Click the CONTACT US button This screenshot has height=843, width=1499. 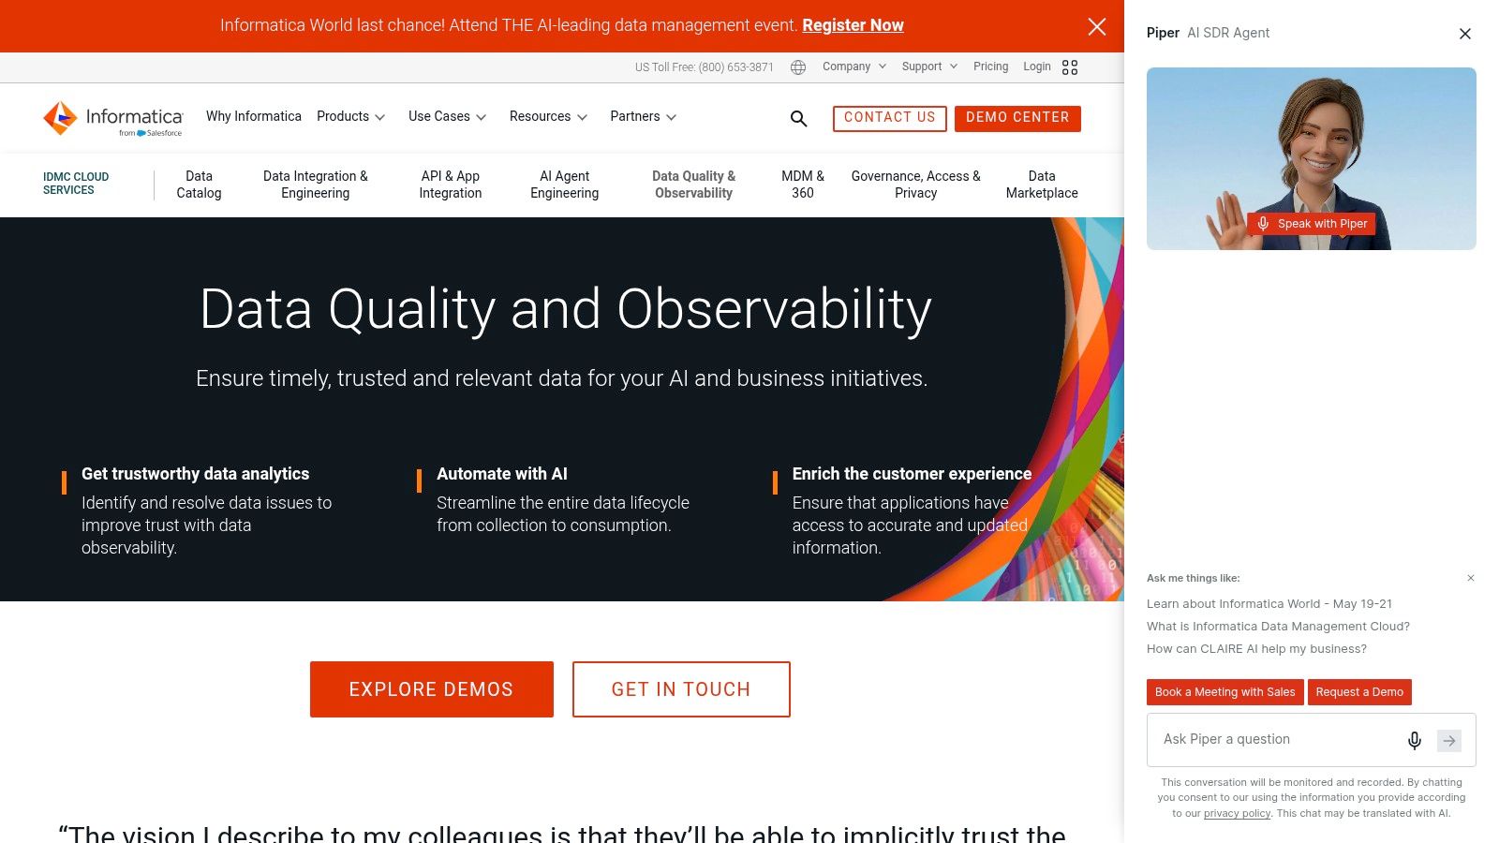tap(889, 118)
